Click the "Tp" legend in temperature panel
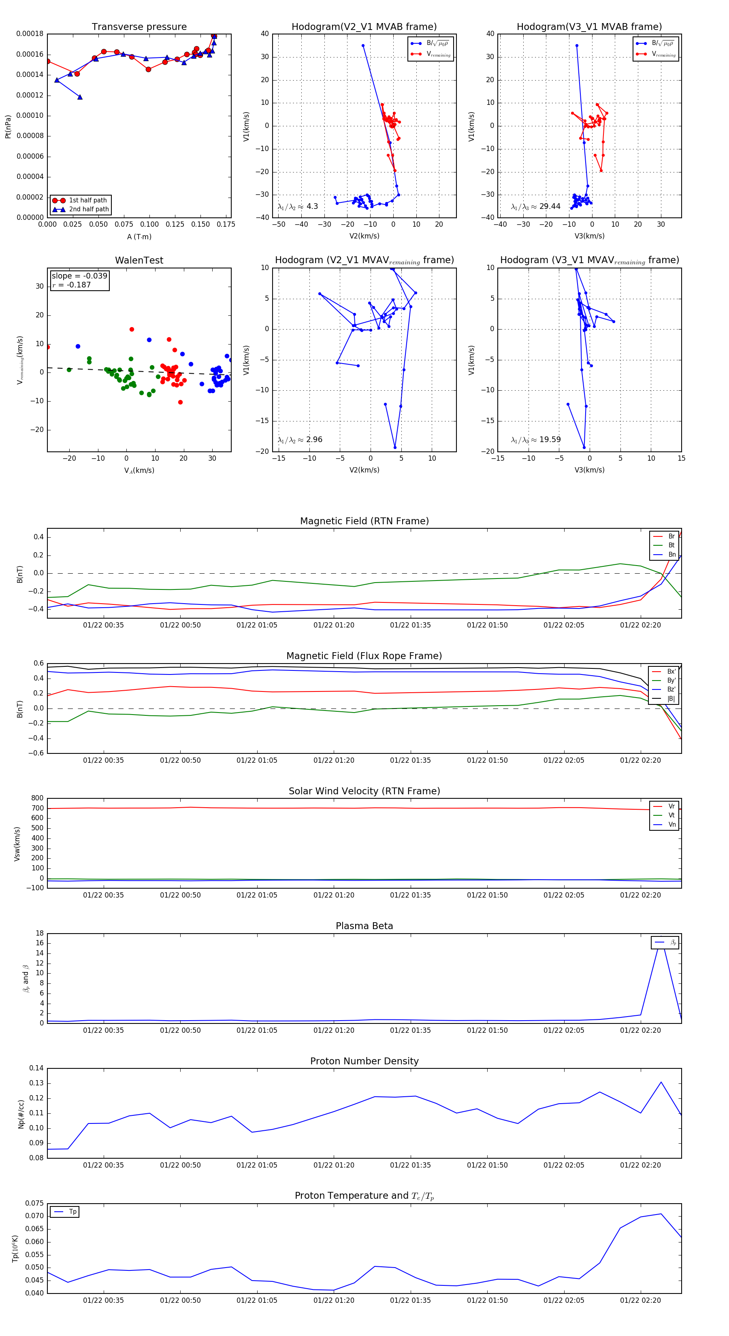The height and width of the screenshot is (1336, 729). 65,1212
